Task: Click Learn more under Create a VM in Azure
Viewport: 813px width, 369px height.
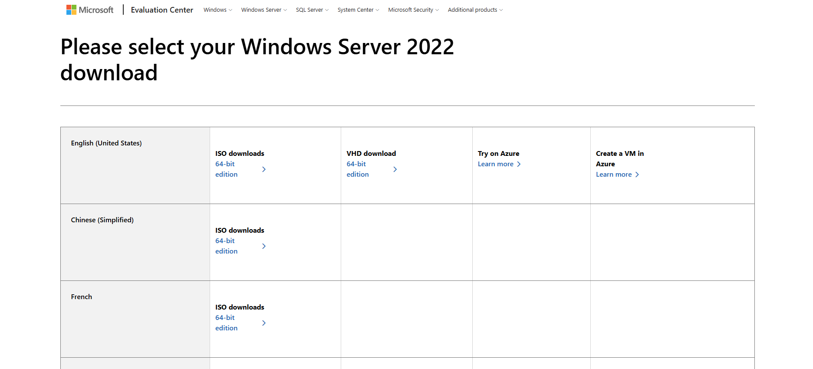Action: tap(614, 175)
